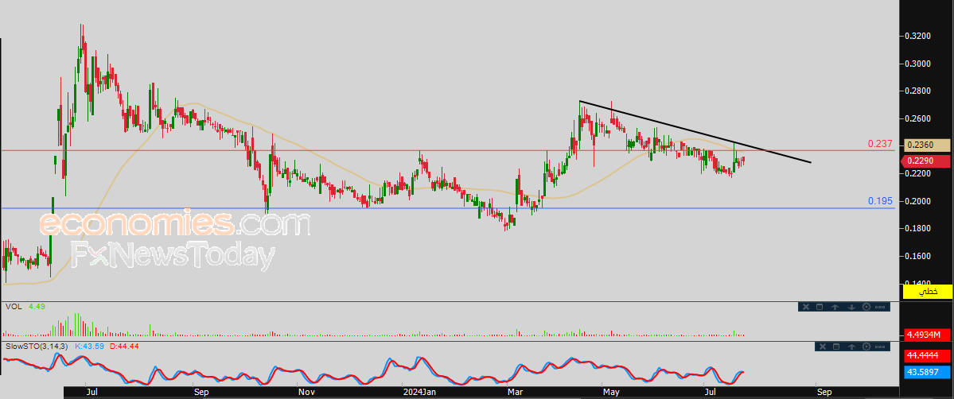Close the SlowSTO indicator panel
Image resolution: width=954 pixels, height=399 pixels.
point(823,347)
